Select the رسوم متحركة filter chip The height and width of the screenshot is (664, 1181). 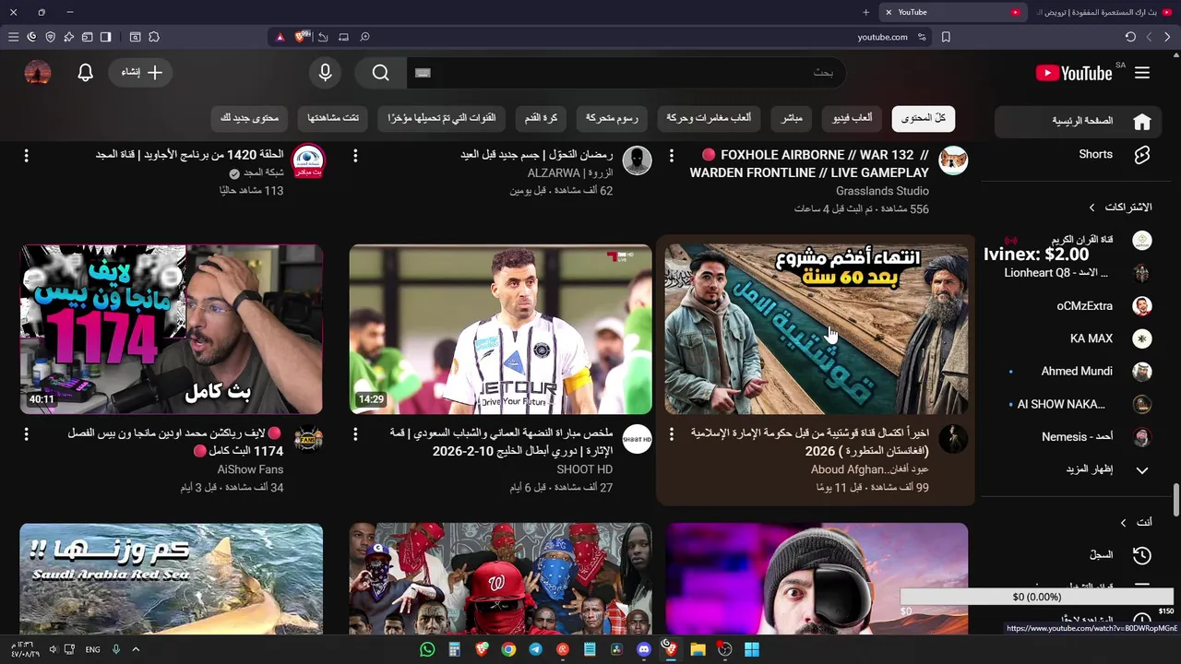(x=612, y=118)
